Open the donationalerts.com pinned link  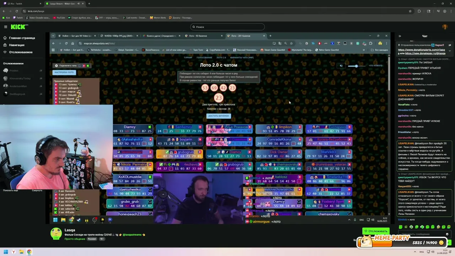pyautogui.click(x=421, y=50)
